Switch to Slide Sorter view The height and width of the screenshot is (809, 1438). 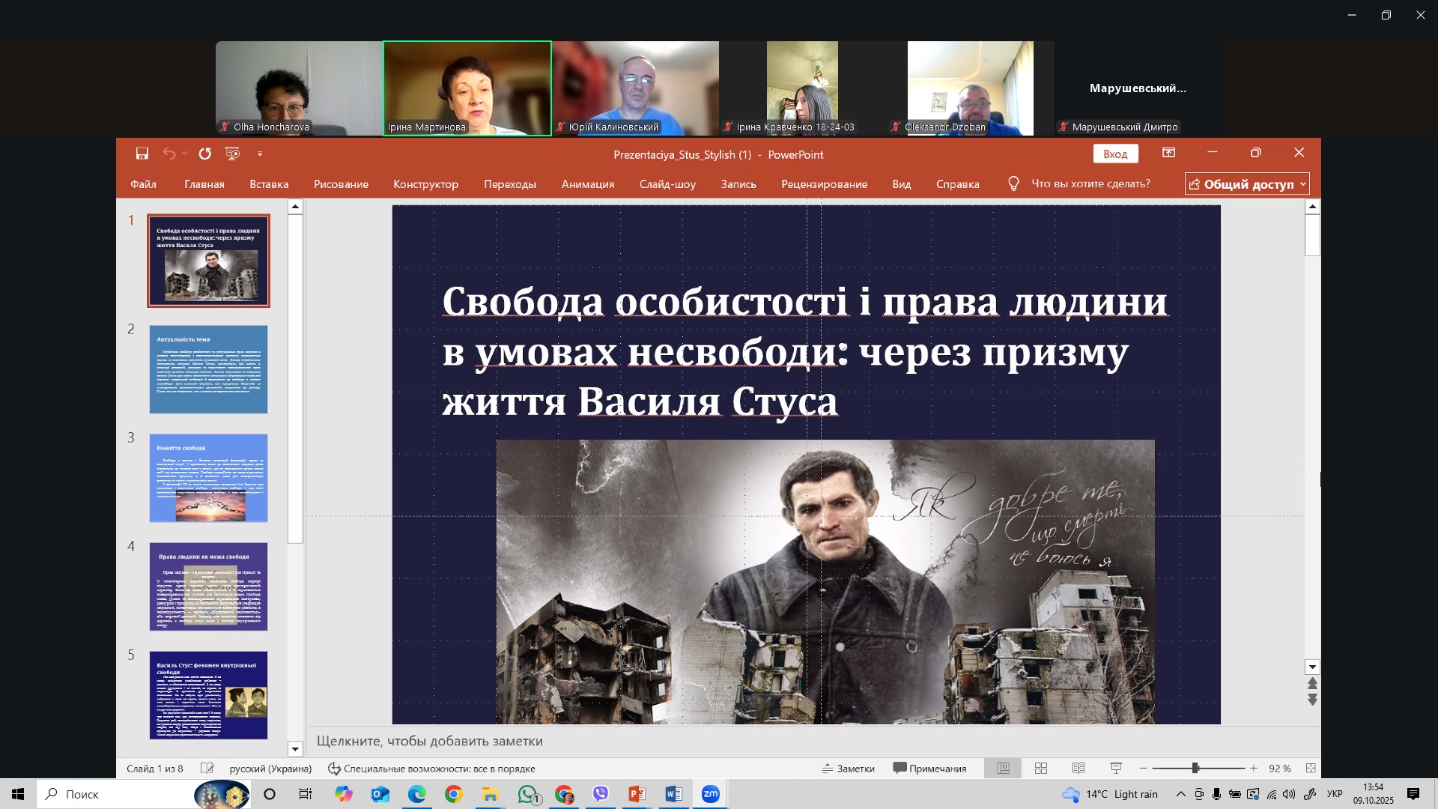(x=1041, y=769)
